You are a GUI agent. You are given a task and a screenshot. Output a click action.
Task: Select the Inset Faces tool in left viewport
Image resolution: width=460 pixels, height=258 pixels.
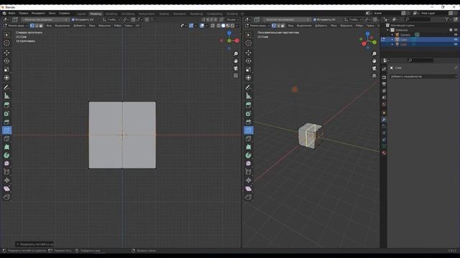coord(6,113)
